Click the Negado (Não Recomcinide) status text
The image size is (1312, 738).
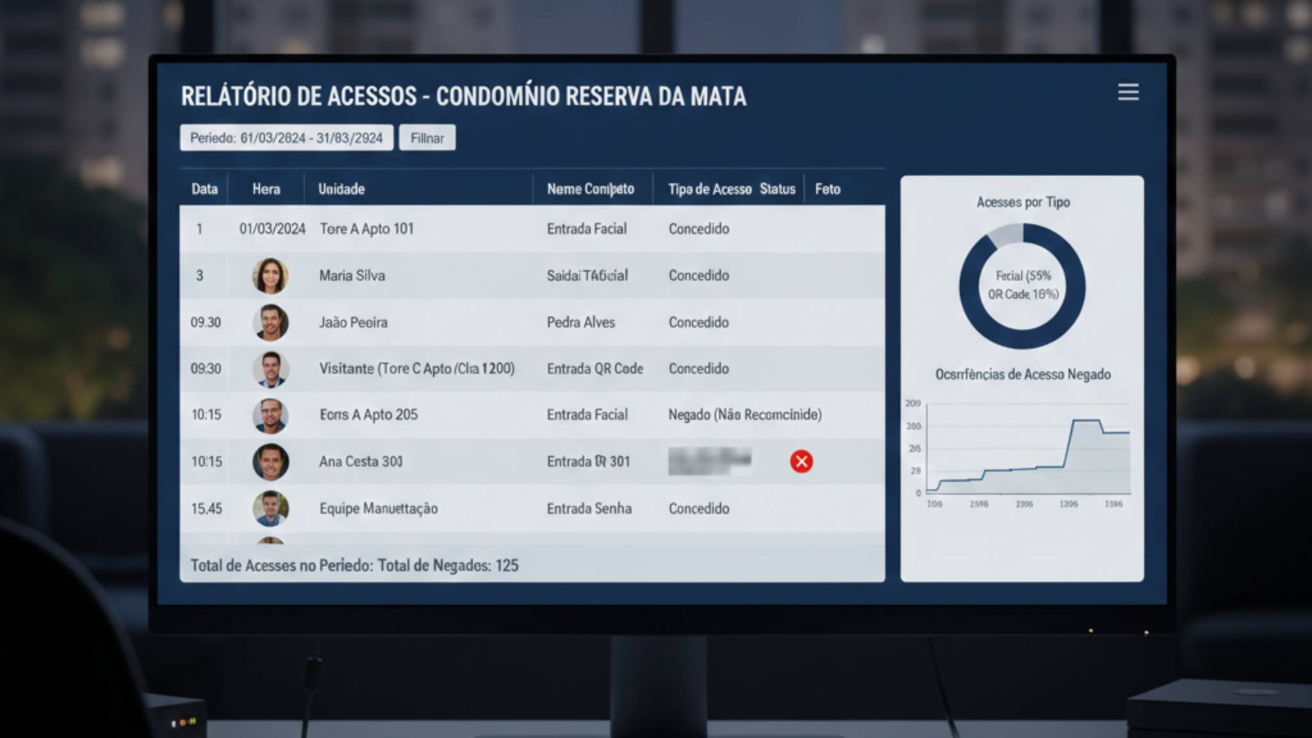click(744, 414)
